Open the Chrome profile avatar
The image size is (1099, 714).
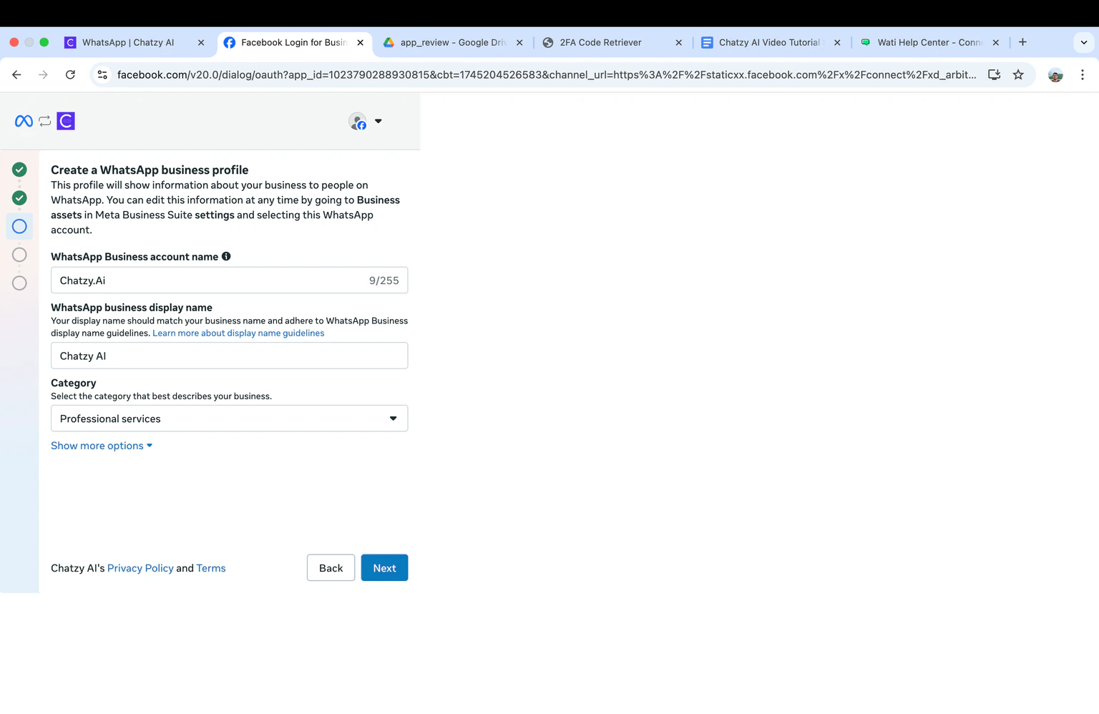1055,74
